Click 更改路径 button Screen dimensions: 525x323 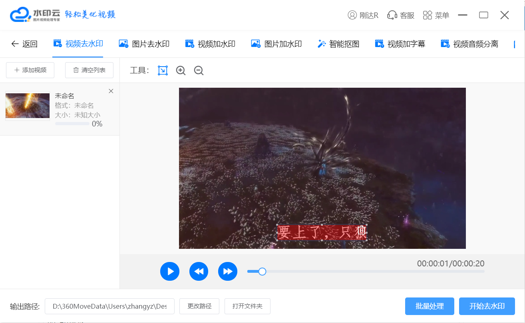point(199,306)
